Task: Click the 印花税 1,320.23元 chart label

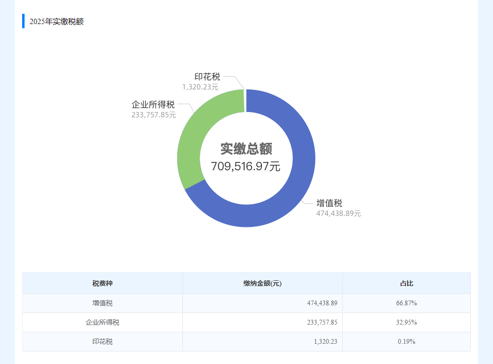Action: tap(199, 83)
